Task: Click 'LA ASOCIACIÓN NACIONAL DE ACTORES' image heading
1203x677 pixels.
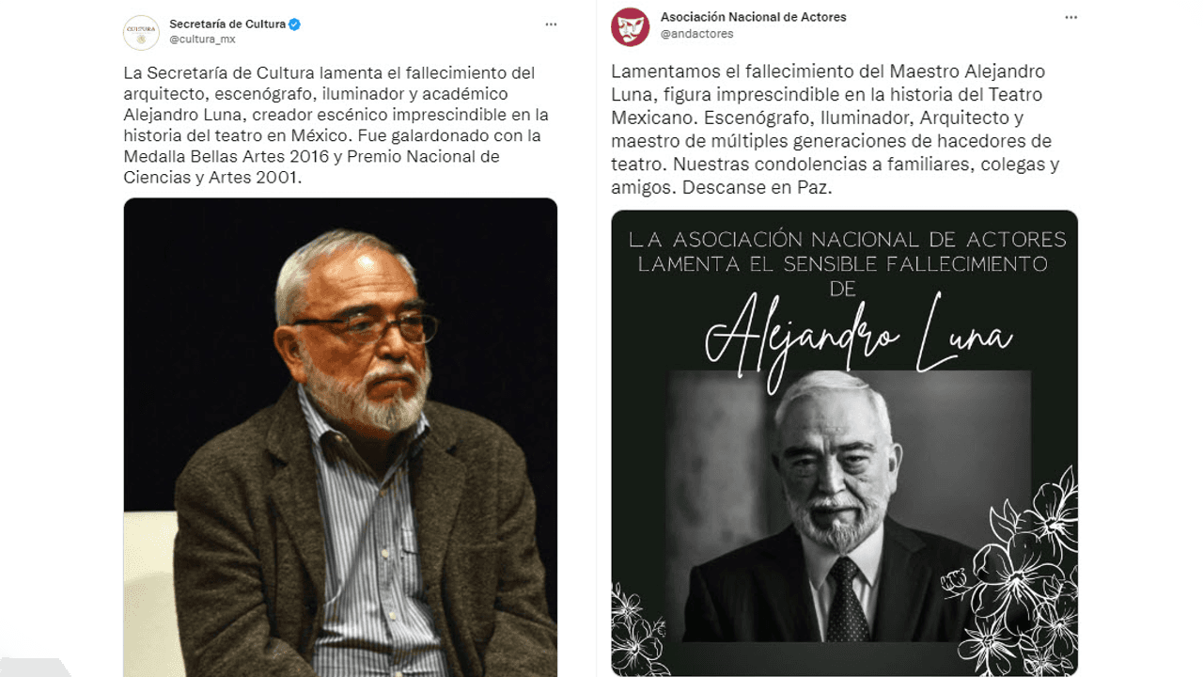Action: 848,240
